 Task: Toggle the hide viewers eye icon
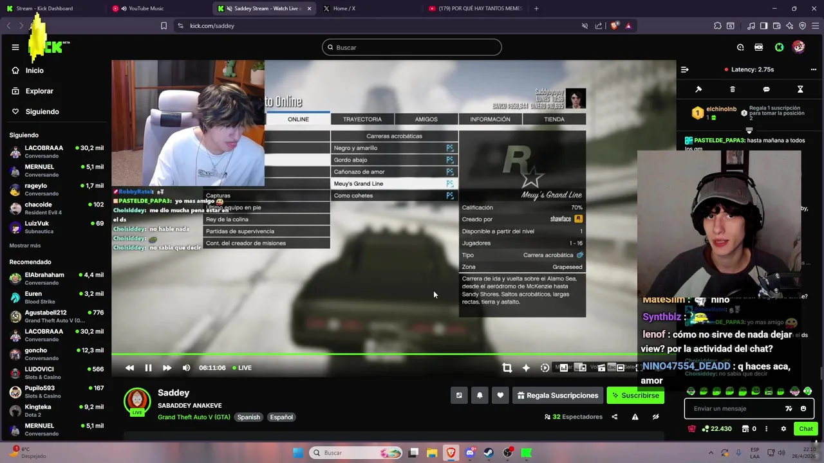coord(655,417)
